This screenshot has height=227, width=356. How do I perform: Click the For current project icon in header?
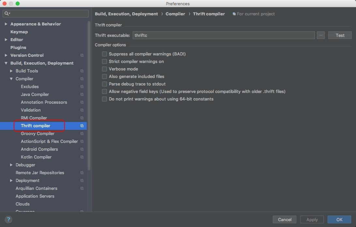coord(234,14)
